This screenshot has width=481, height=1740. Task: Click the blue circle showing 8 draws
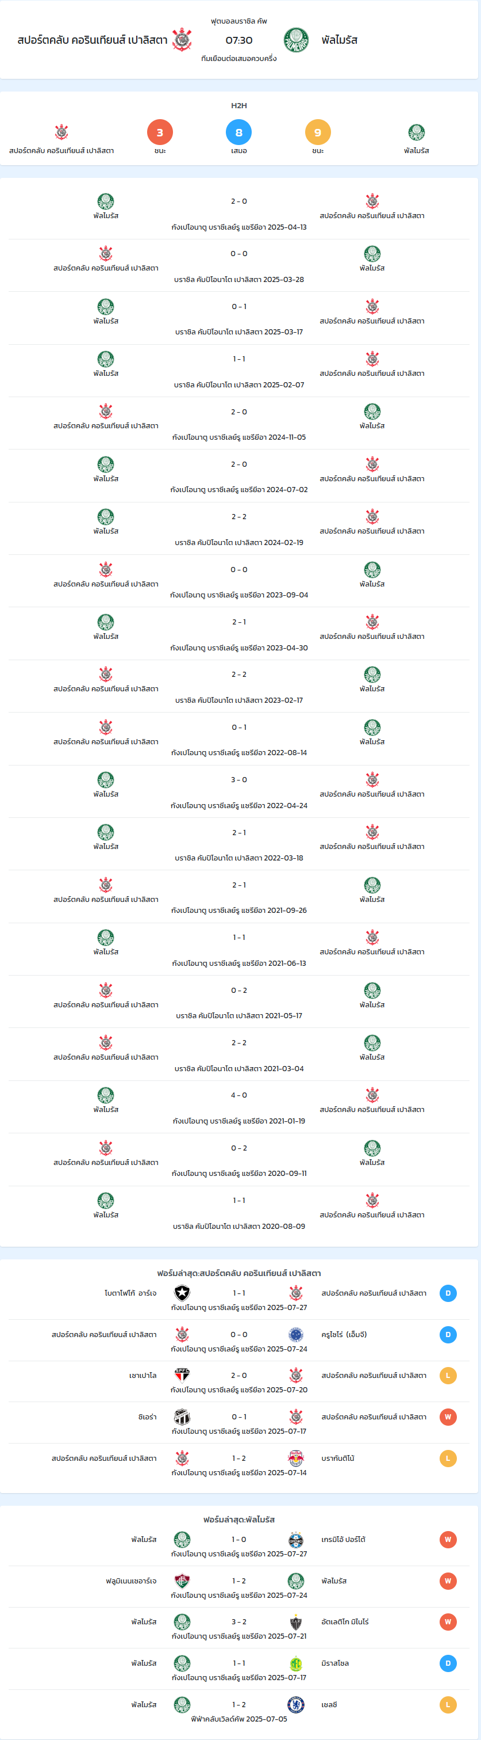tap(239, 132)
